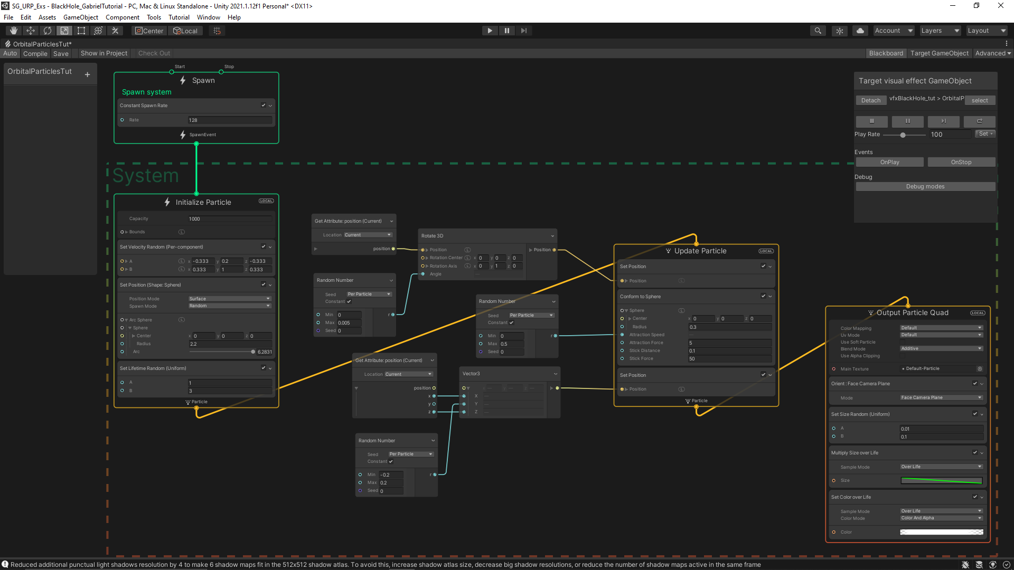Open the Window menu
Viewport: 1014px width, 570px height.
(208, 17)
